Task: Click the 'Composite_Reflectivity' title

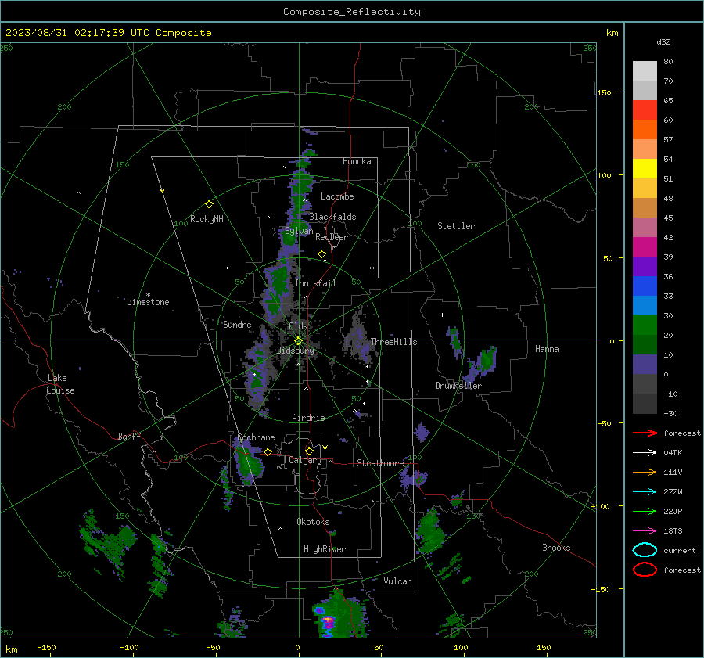Action: click(352, 12)
